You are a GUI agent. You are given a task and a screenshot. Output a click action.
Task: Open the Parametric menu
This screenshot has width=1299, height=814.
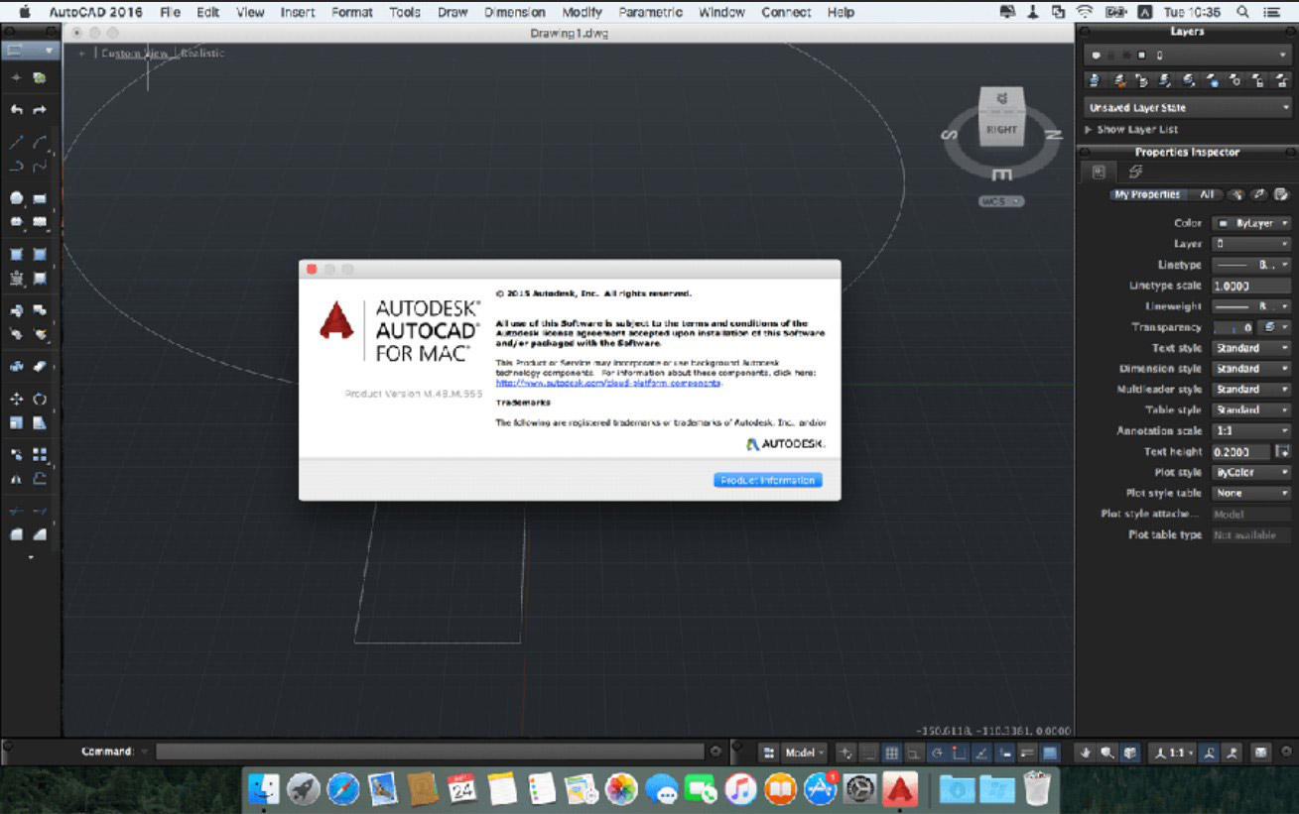(652, 12)
